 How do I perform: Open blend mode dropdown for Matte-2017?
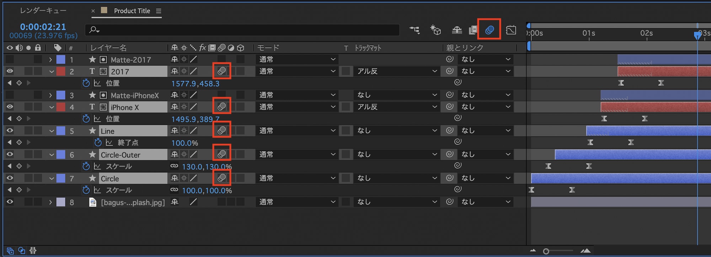296,60
